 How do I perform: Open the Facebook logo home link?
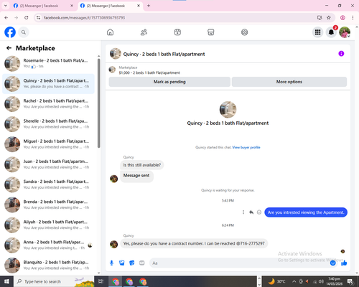click(x=10, y=32)
